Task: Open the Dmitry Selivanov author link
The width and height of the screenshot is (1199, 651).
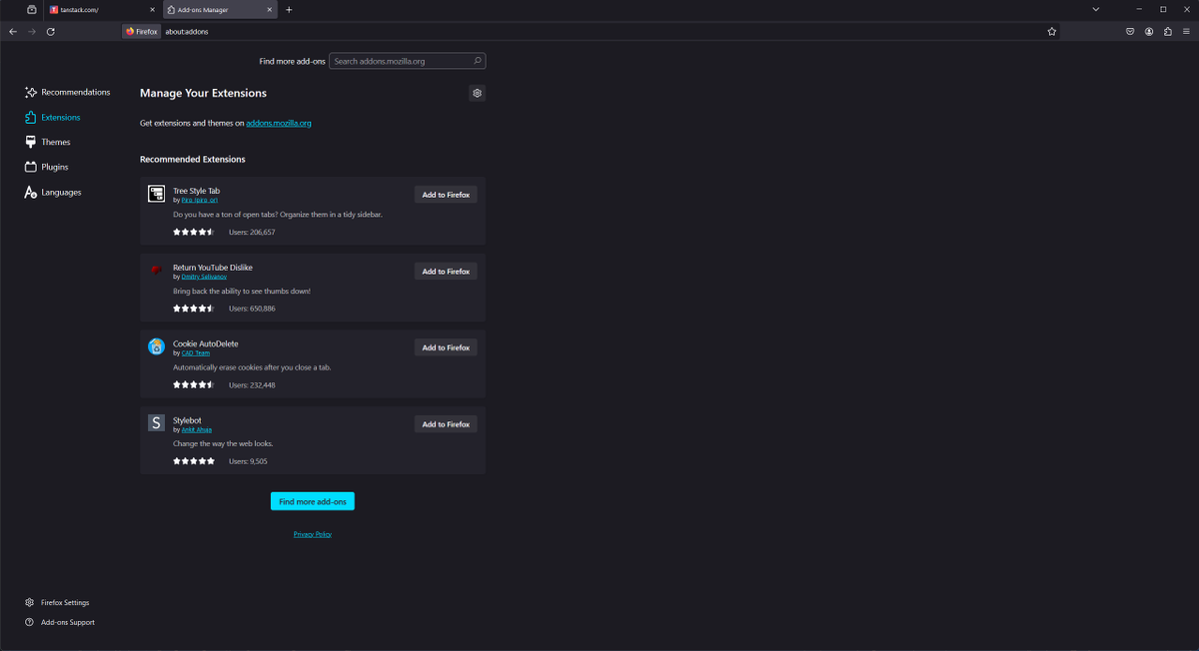Action: 204,277
